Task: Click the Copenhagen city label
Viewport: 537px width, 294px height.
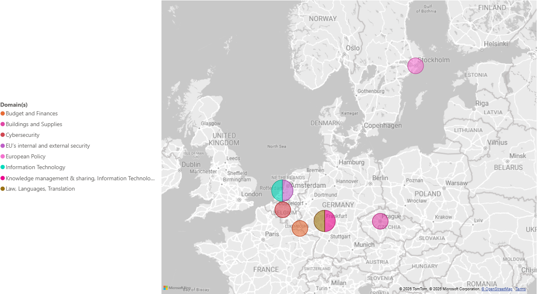Action: click(x=383, y=126)
